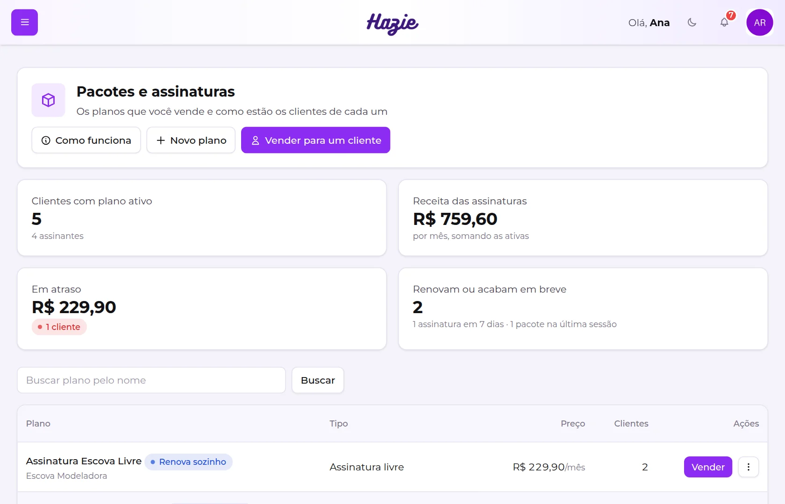Click Escova Modeladora subtitle text
Screen dimensions: 785x504
[x=66, y=476]
